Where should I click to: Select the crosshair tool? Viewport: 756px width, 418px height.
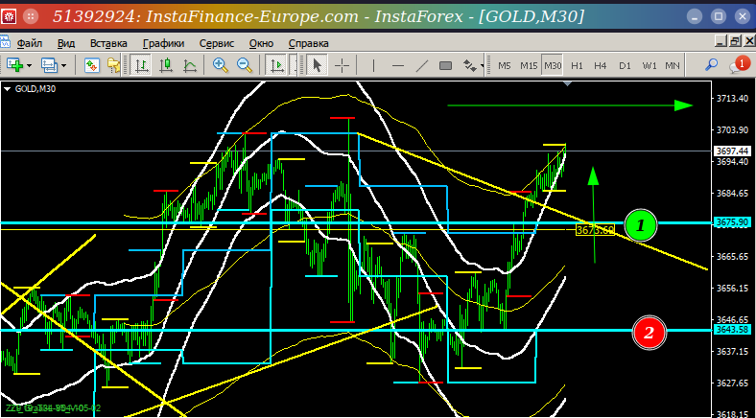[342, 65]
